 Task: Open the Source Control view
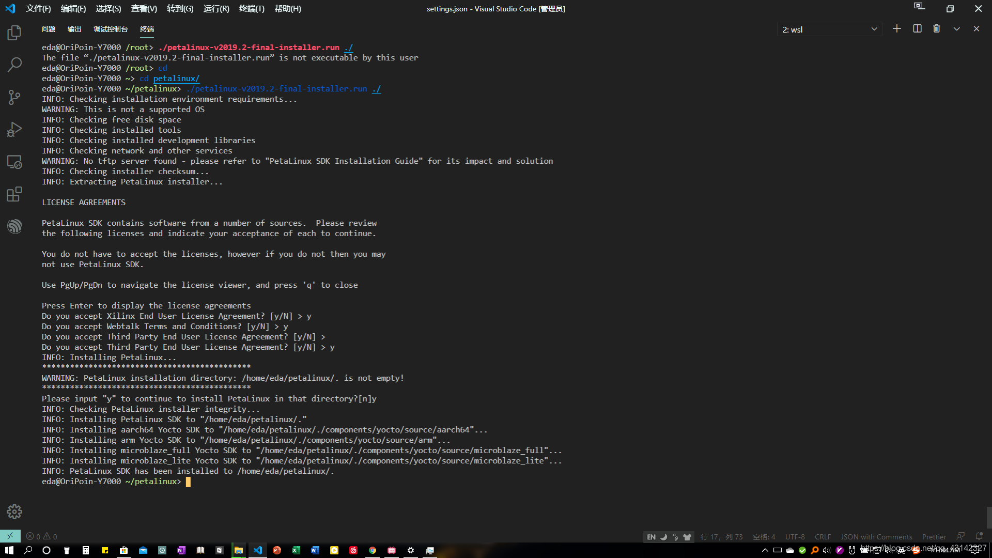click(14, 97)
